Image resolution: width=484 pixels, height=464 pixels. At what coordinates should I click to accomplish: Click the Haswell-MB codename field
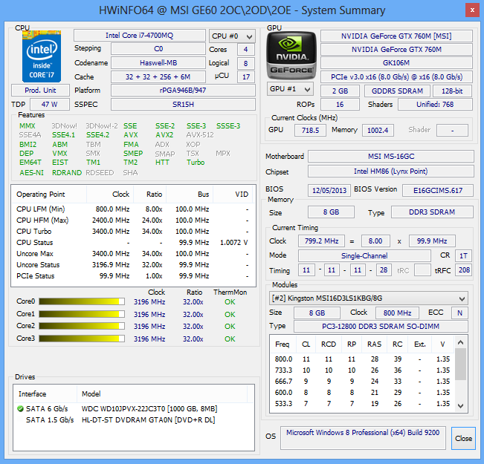(158, 63)
